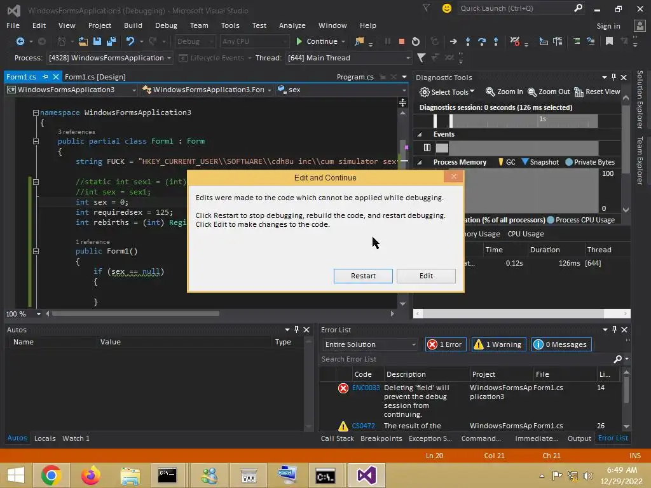This screenshot has height=488, width=651.
Task: Click the editor split window icon
Action: (x=402, y=102)
